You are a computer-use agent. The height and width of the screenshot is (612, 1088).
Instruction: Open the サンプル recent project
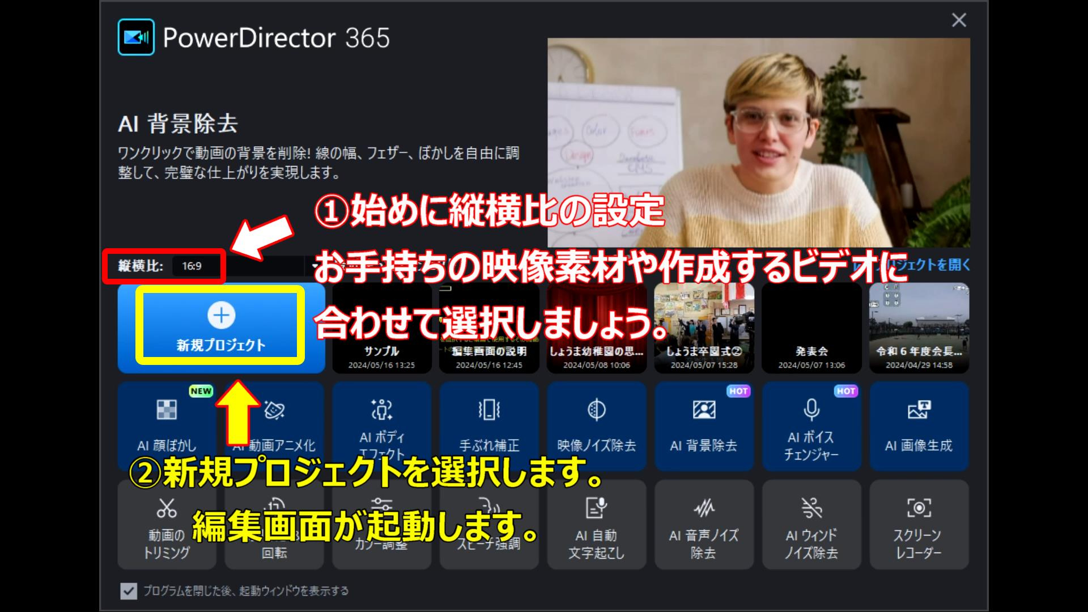(x=382, y=328)
